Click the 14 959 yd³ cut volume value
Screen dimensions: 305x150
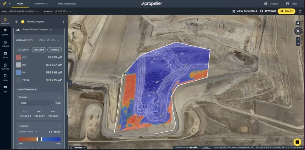[x=55, y=57]
